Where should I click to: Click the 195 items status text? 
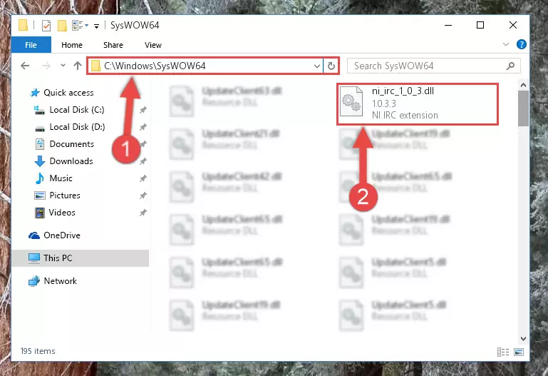coord(38,351)
